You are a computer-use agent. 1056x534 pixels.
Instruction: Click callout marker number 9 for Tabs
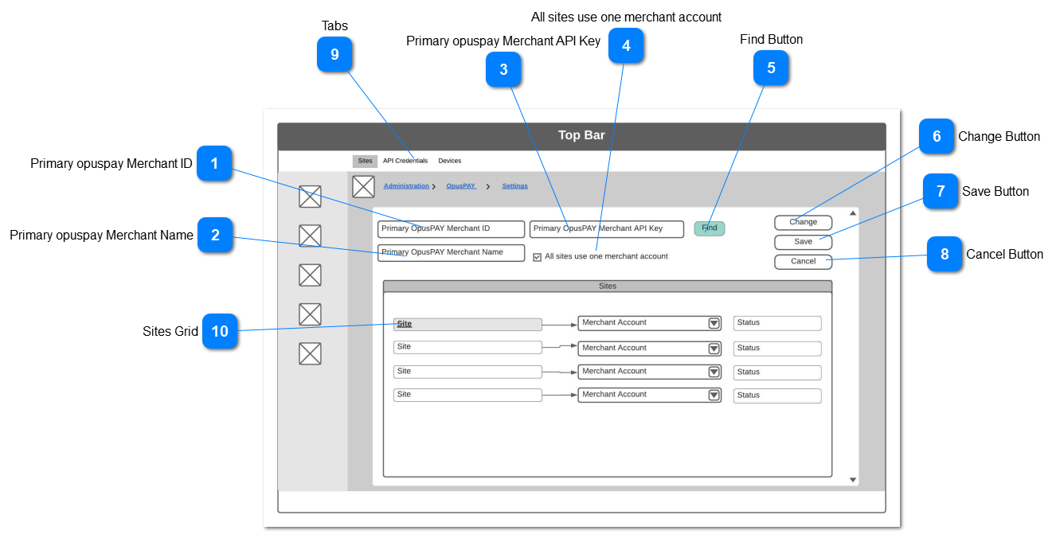[x=334, y=55]
